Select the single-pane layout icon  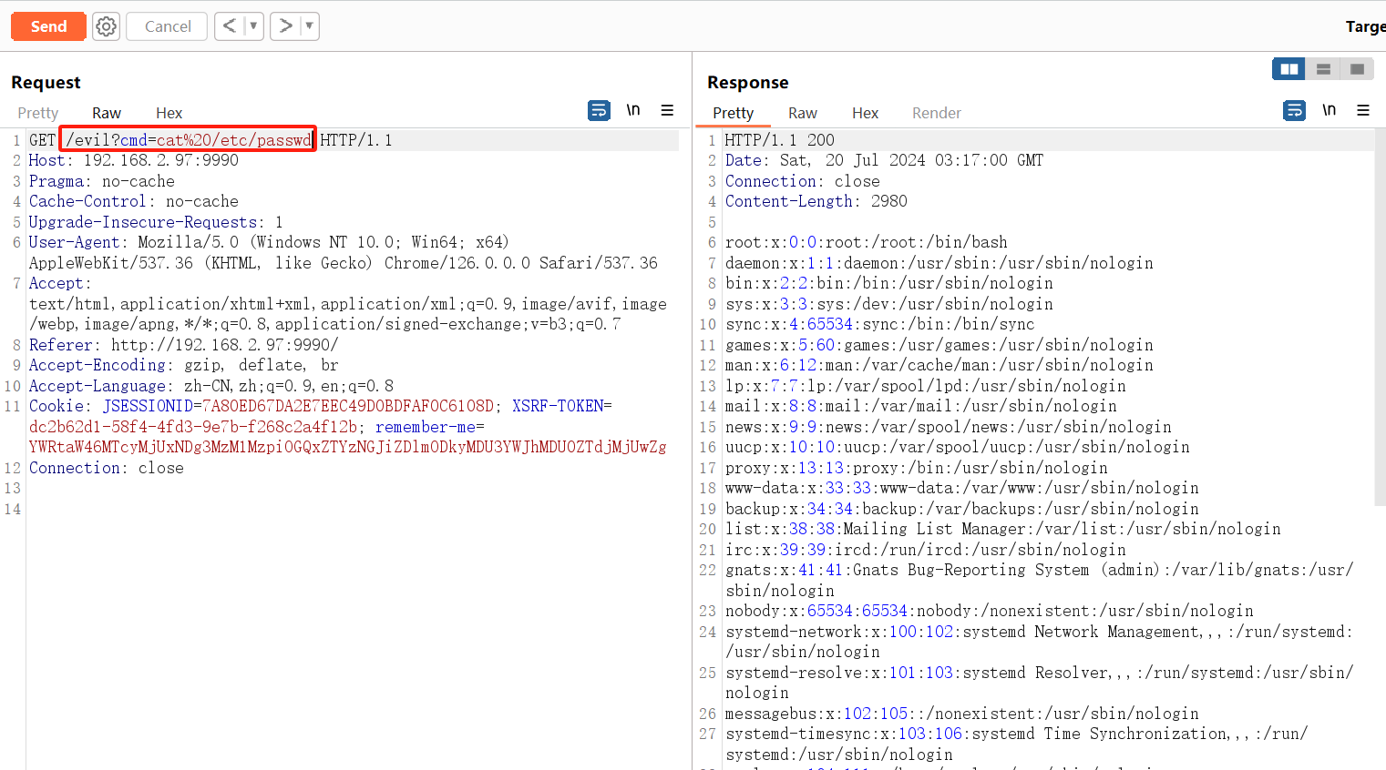click(1358, 68)
